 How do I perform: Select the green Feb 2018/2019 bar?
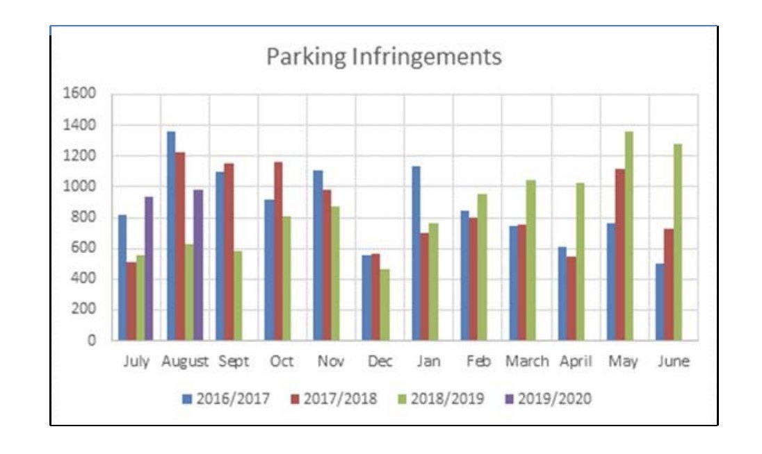(482, 267)
